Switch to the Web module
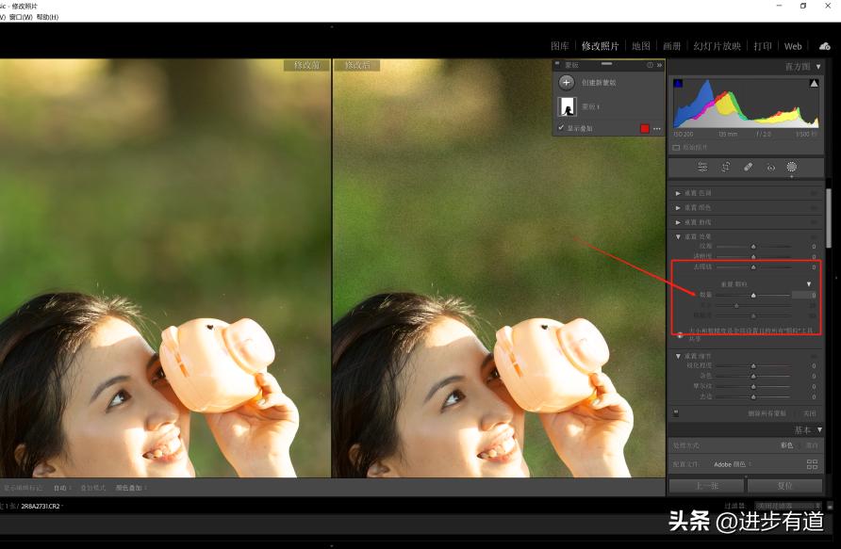 click(793, 46)
